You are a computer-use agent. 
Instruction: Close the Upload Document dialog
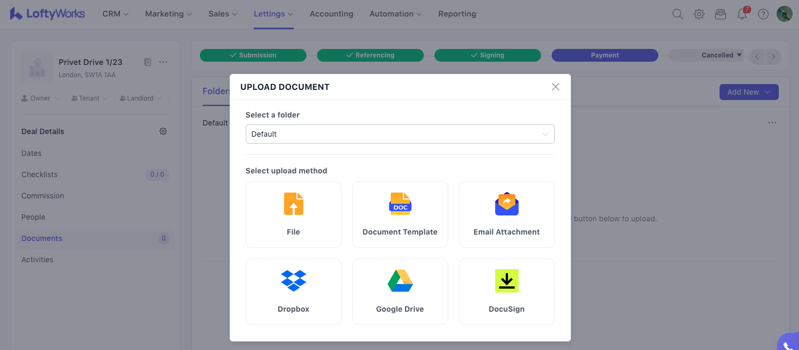(x=555, y=87)
